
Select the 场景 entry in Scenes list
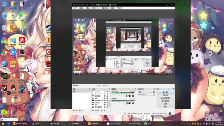[x=81, y=92]
